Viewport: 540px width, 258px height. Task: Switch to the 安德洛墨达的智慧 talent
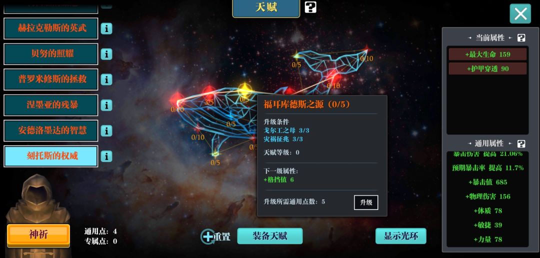51,130
